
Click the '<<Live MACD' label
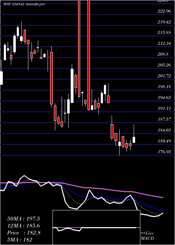(x=147, y=236)
